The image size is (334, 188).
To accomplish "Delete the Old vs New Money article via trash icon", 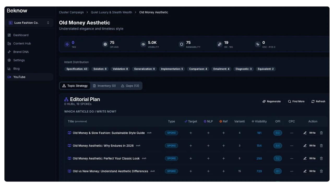I will point(321,171).
